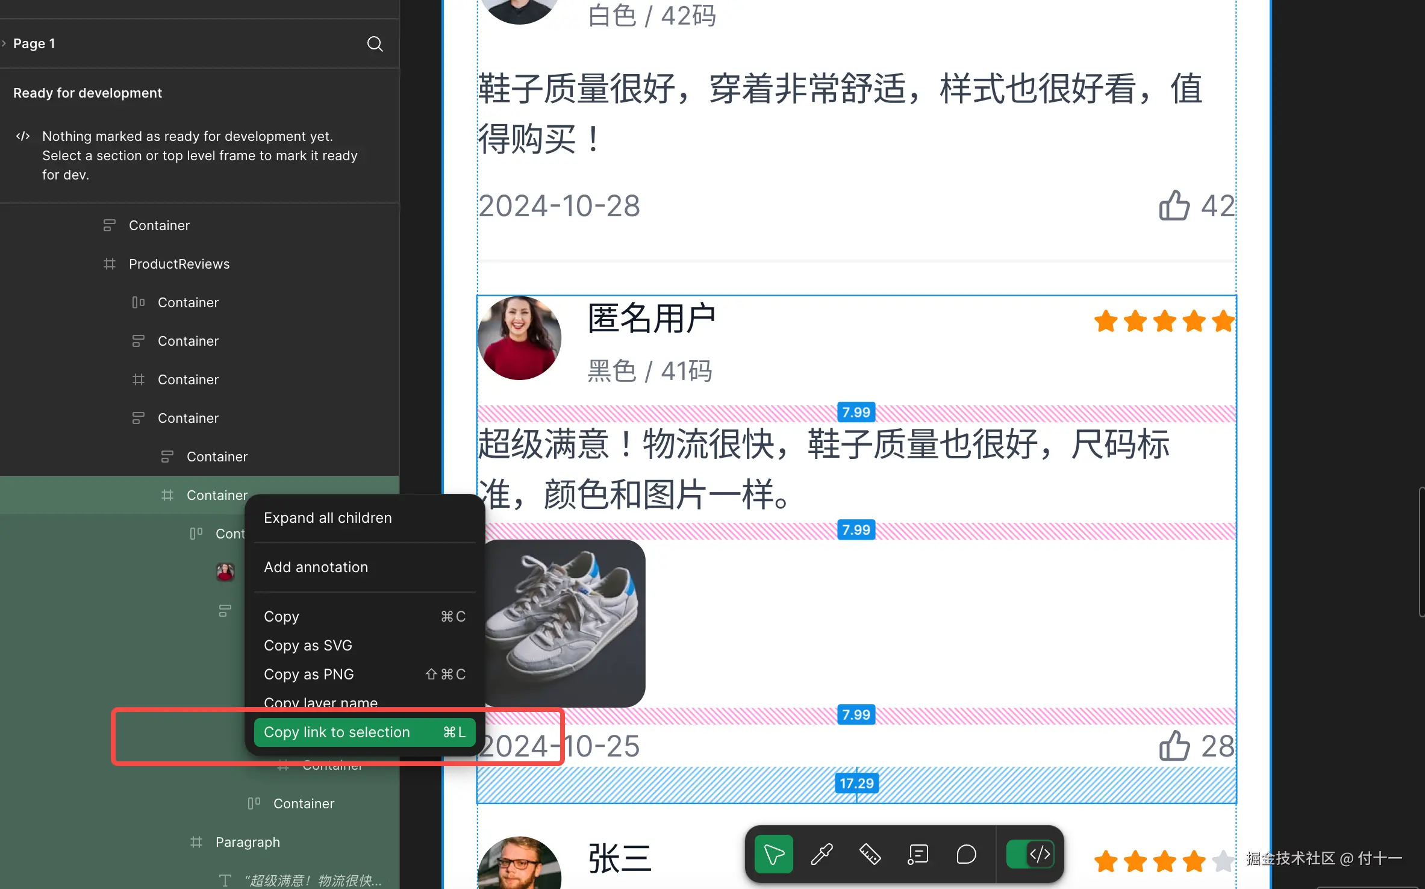The height and width of the screenshot is (889, 1425).
Task: Toggle Dev Mode switch off
Action: click(x=1030, y=854)
